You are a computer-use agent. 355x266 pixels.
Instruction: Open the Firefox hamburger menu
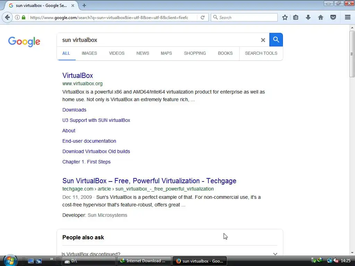click(x=348, y=17)
